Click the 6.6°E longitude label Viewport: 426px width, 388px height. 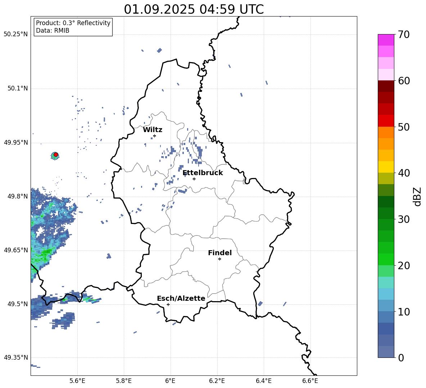(x=310, y=381)
